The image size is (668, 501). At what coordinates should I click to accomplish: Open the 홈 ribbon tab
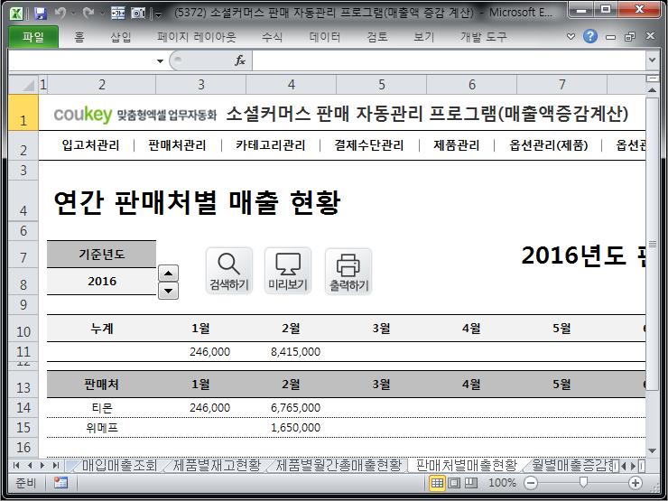click(79, 37)
